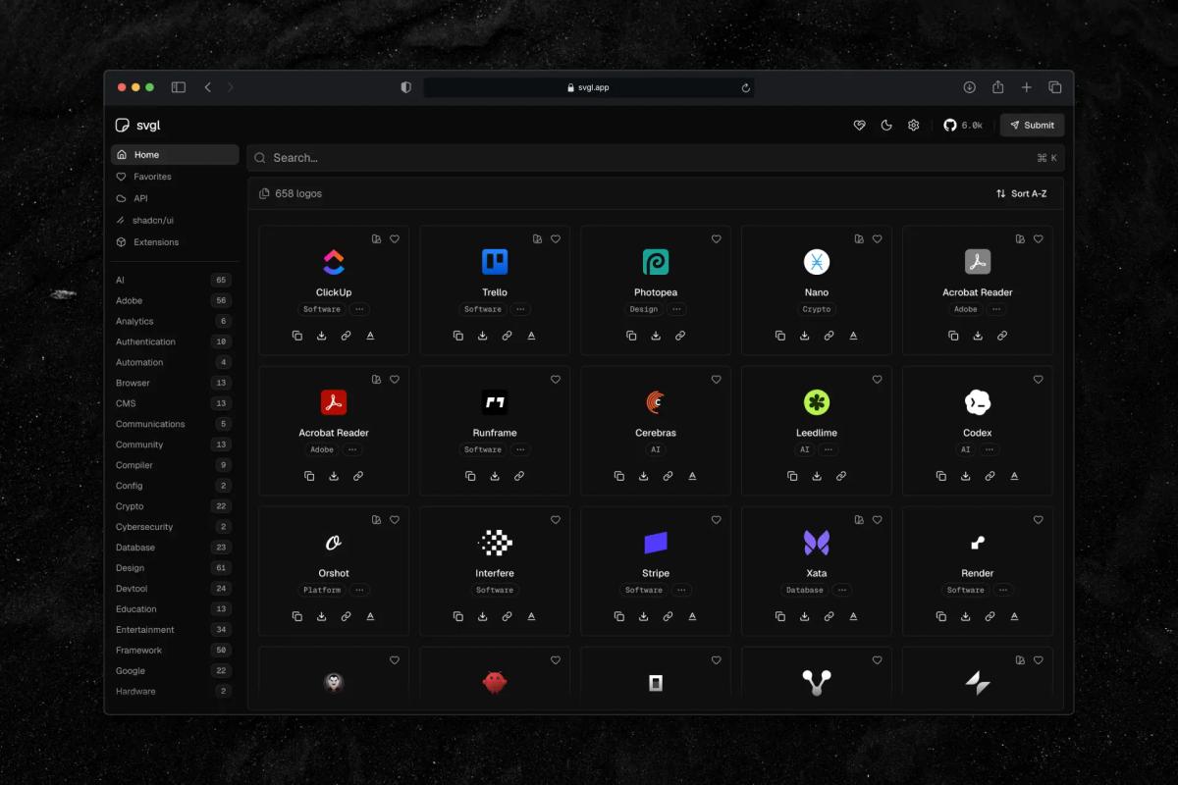1178x785 pixels.
Task: Open the GitHub repository icon
Action: point(949,125)
